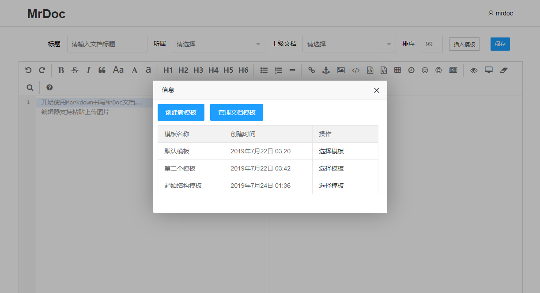Close the 信息 dialog
Image resolution: width=540 pixels, height=293 pixels.
[x=377, y=90]
